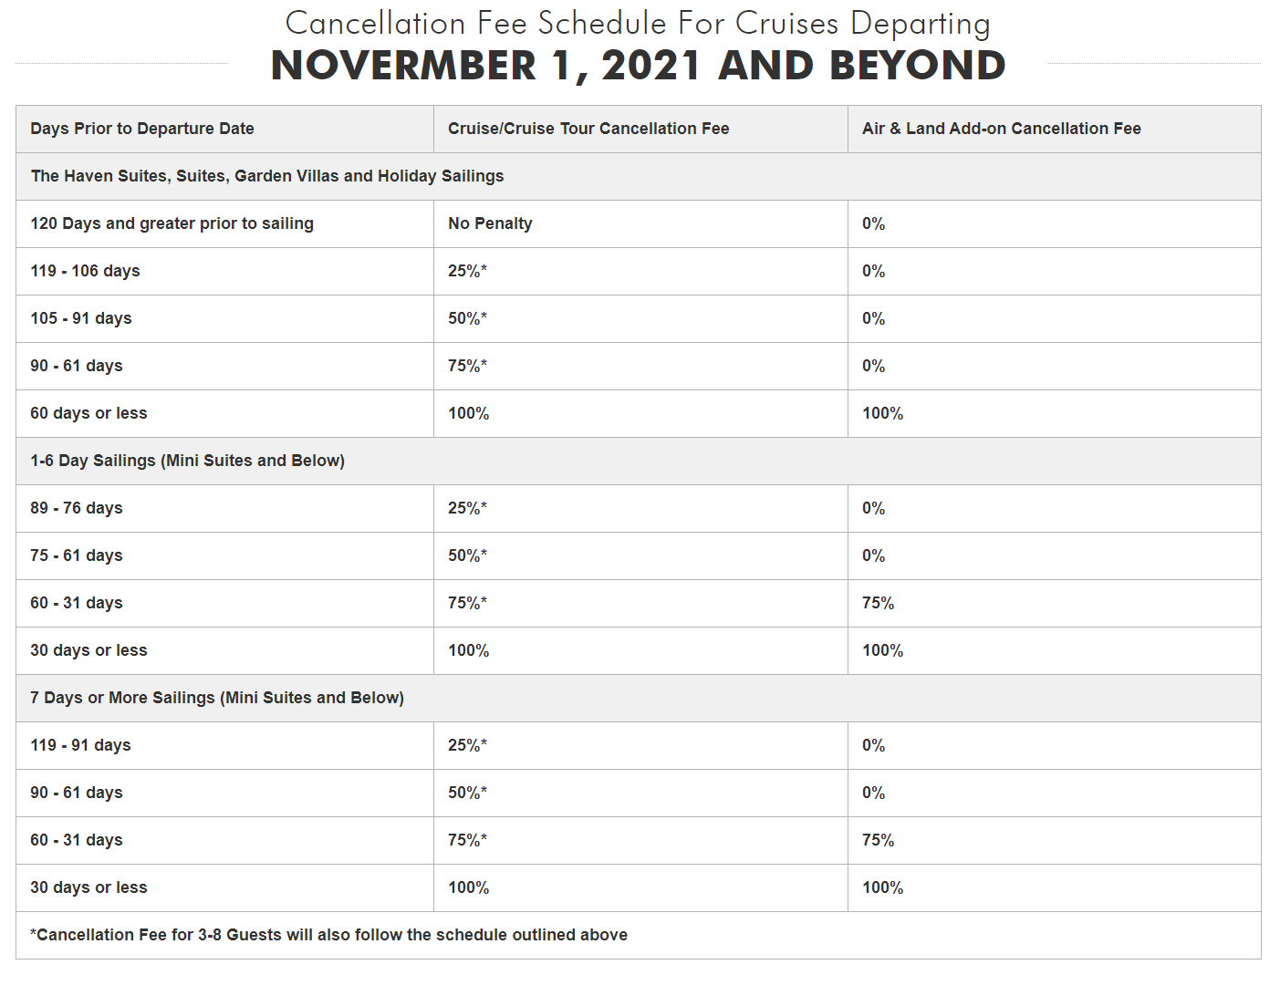
Task: Select the '119 - 91 days' row label
Action: (x=80, y=745)
